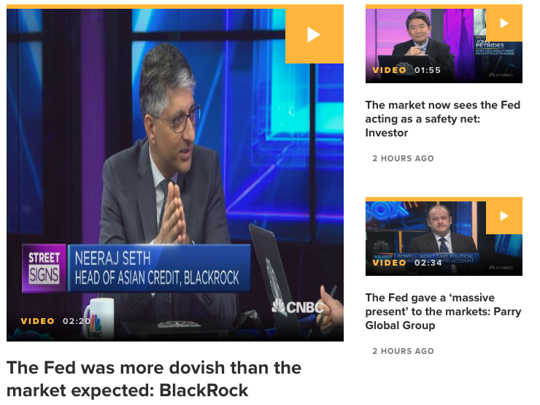The height and width of the screenshot is (405, 540).
Task: Click '2 HOURS AGO' under Parry Global story
Action: click(403, 351)
